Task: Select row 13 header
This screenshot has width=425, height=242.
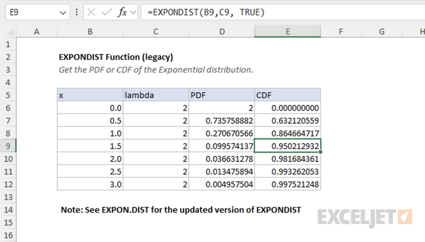Action: [x=8, y=197]
